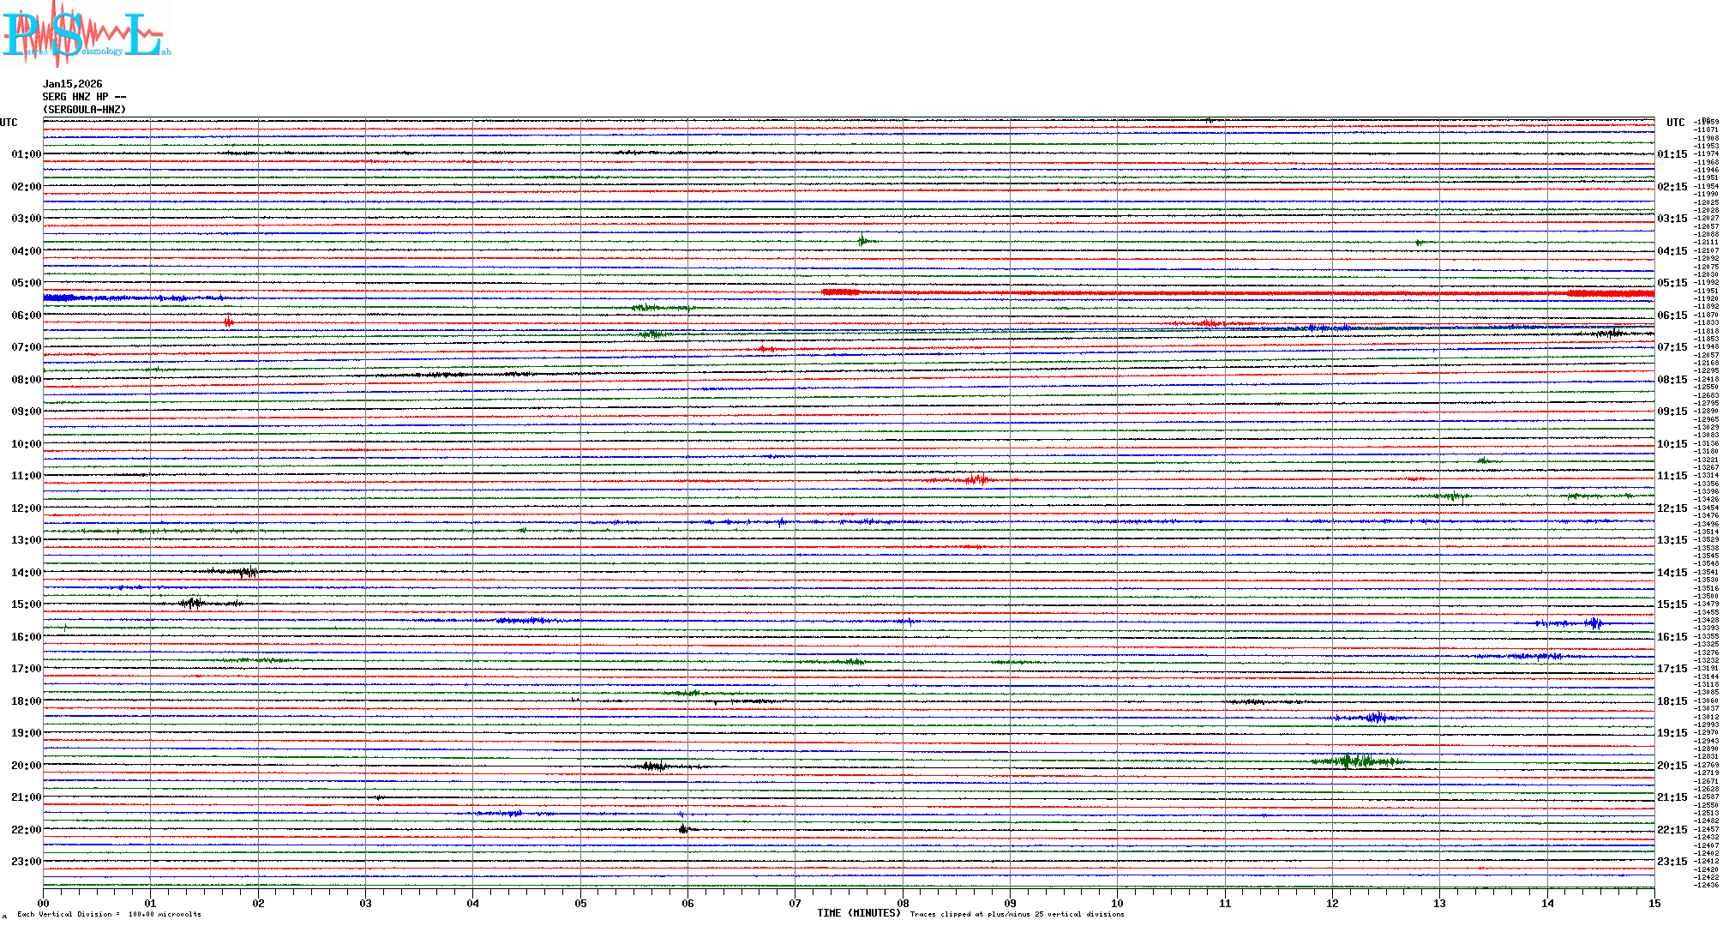The height and width of the screenshot is (926, 1723).
Task: Click the 12:00 hour label on left
Action: point(26,508)
